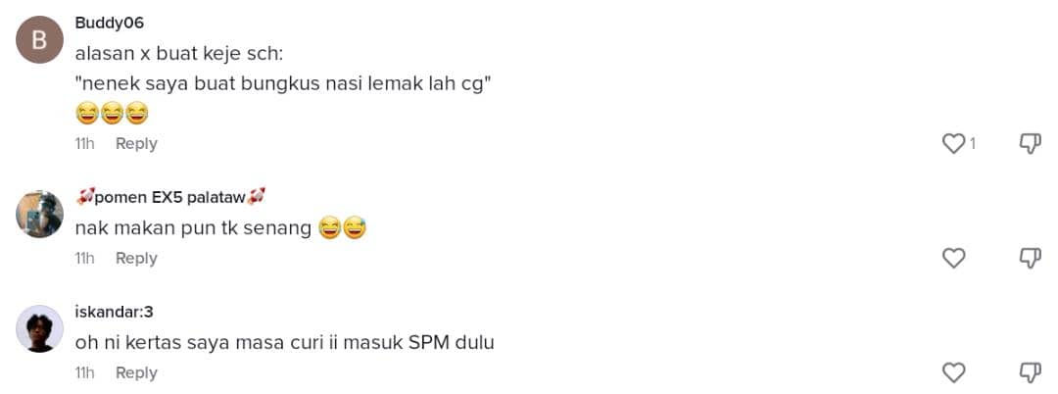Image resolution: width=1058 pixels, height=394 pixels.
Task: Like the "nak makan pun tk senang" comment
Action: pos(953,258)
